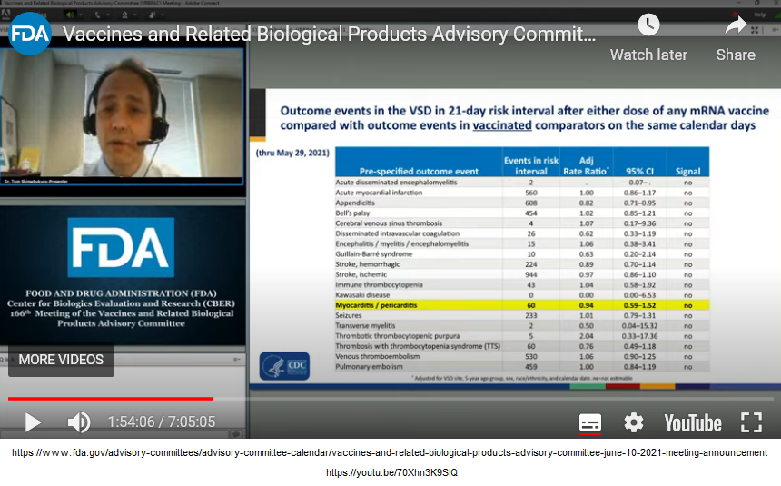Click Guillain-Barré syndrome row label
The width and height of the screenshot is (781, 486).
[373, 253]
